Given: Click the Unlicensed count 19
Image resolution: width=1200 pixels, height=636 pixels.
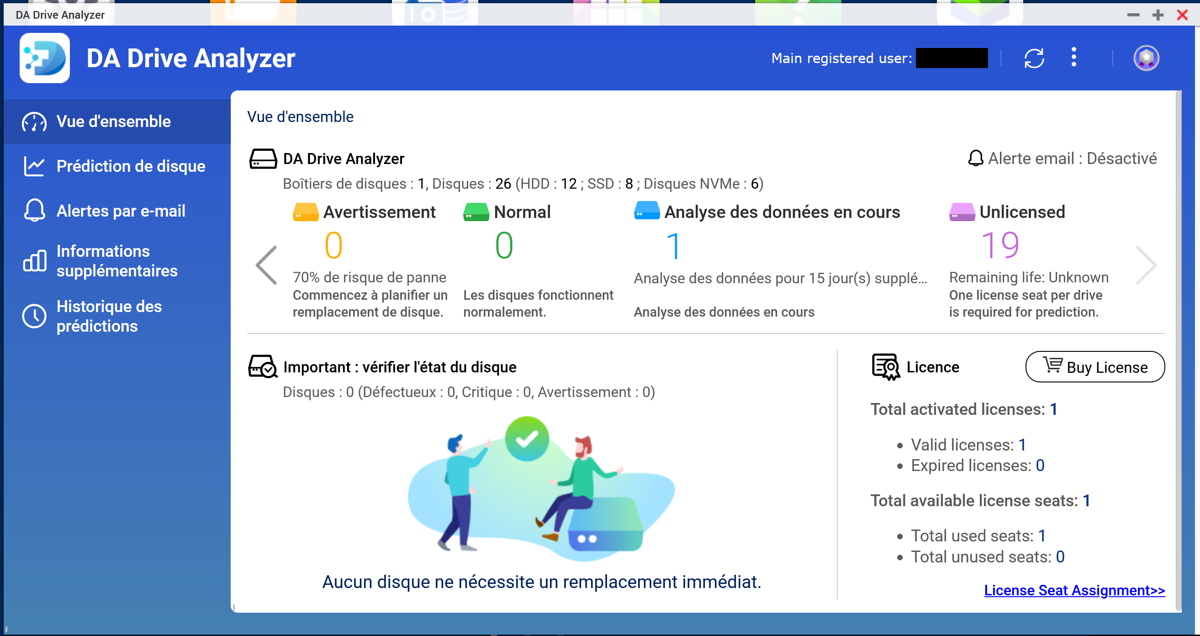Looking at the screenshot, I should (x=1000, y=245).
